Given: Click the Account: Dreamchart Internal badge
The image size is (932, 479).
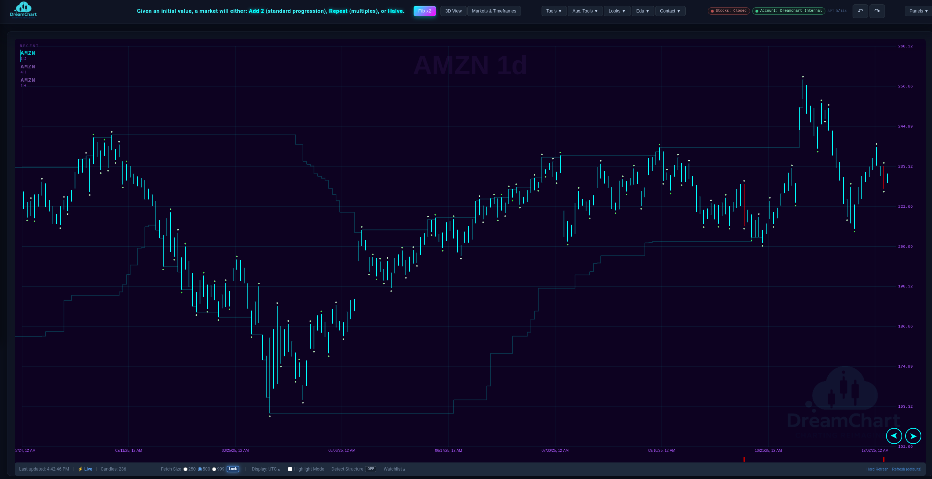Looking at the screenshot, I should click(789, 11).
